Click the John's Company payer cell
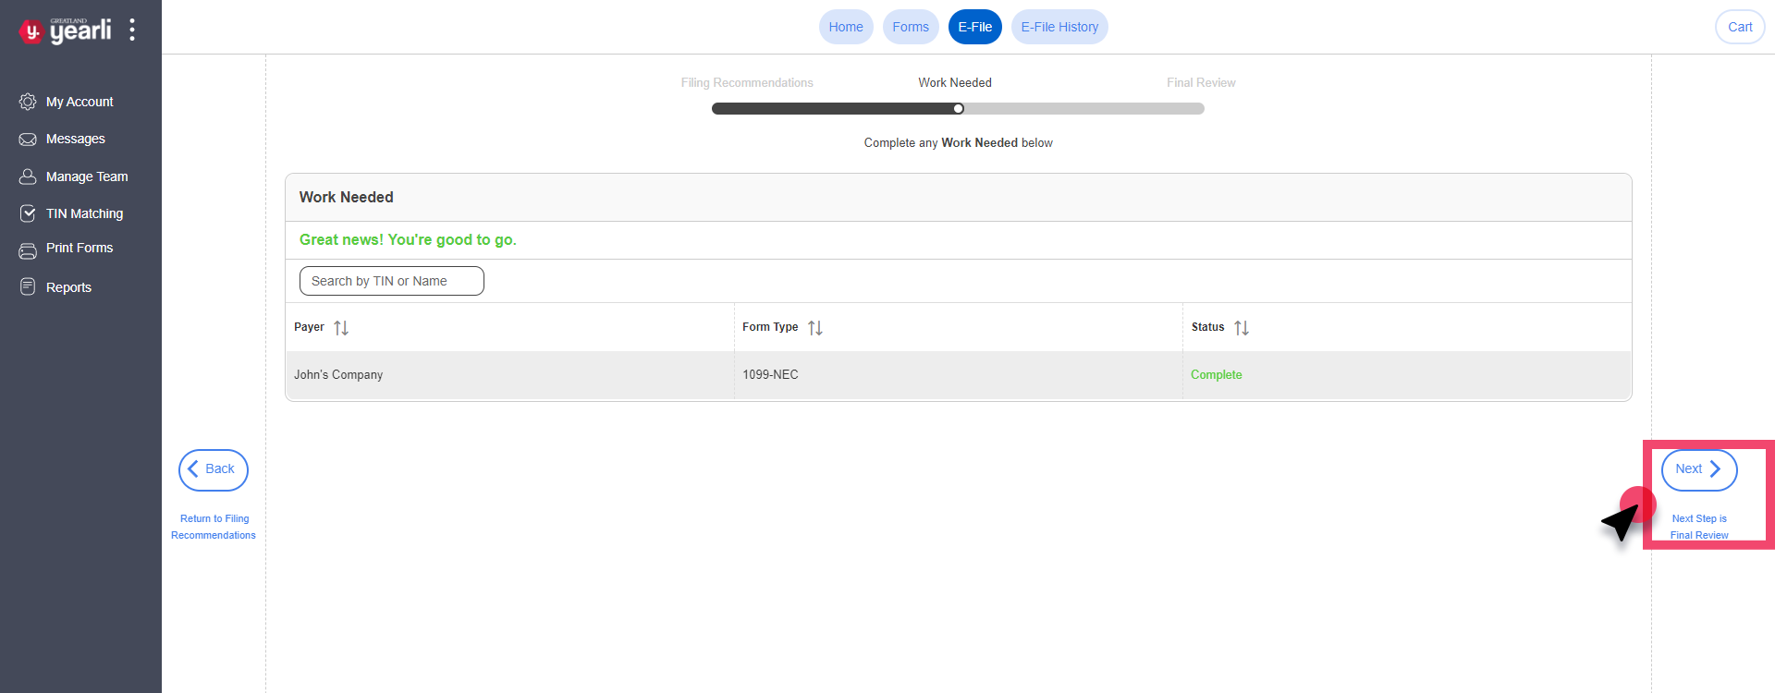Viewport: 1775px width, 693px height. (x=509, y=374)
